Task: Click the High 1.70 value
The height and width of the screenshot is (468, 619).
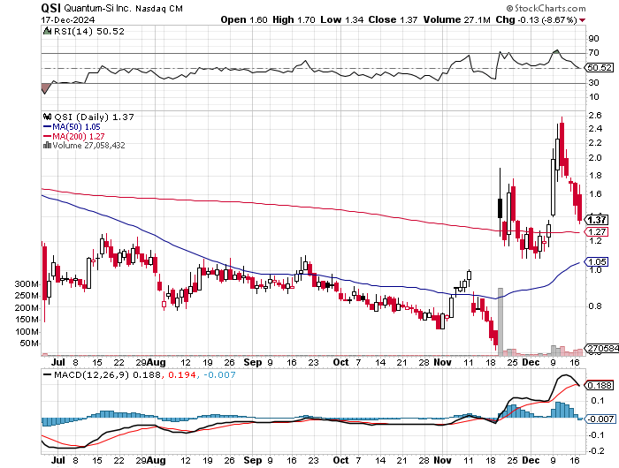Action: pyautogui.click(x=294, y=19)
